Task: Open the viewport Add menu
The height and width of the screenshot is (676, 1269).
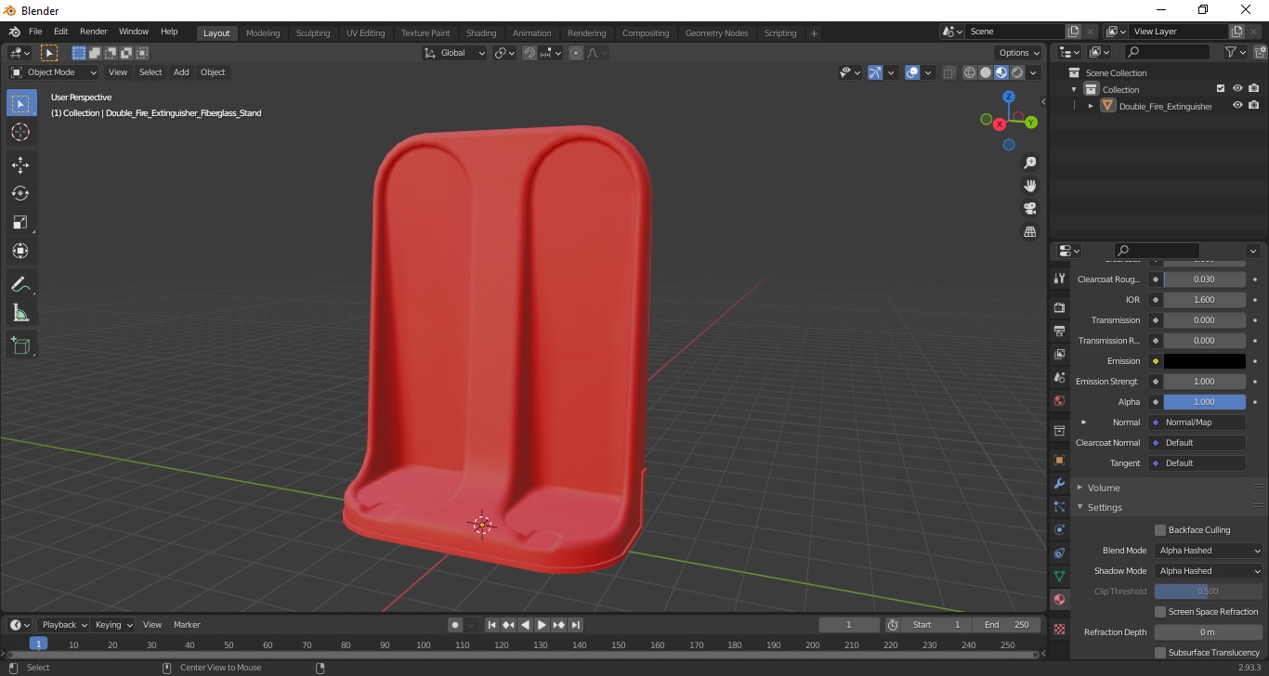Action: [181, 72]
